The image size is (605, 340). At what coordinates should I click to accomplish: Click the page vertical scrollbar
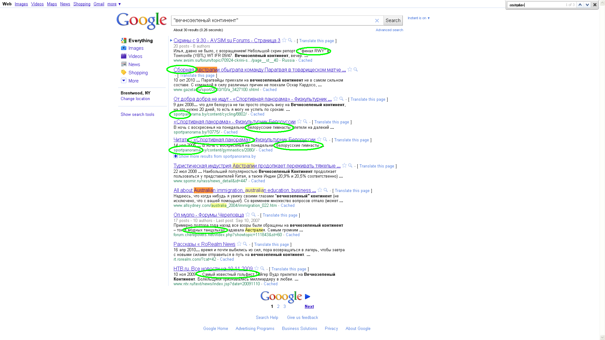[602, 170]
